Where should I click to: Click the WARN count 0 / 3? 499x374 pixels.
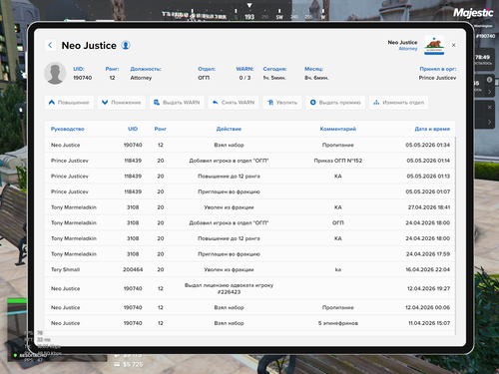coord(245,78)
